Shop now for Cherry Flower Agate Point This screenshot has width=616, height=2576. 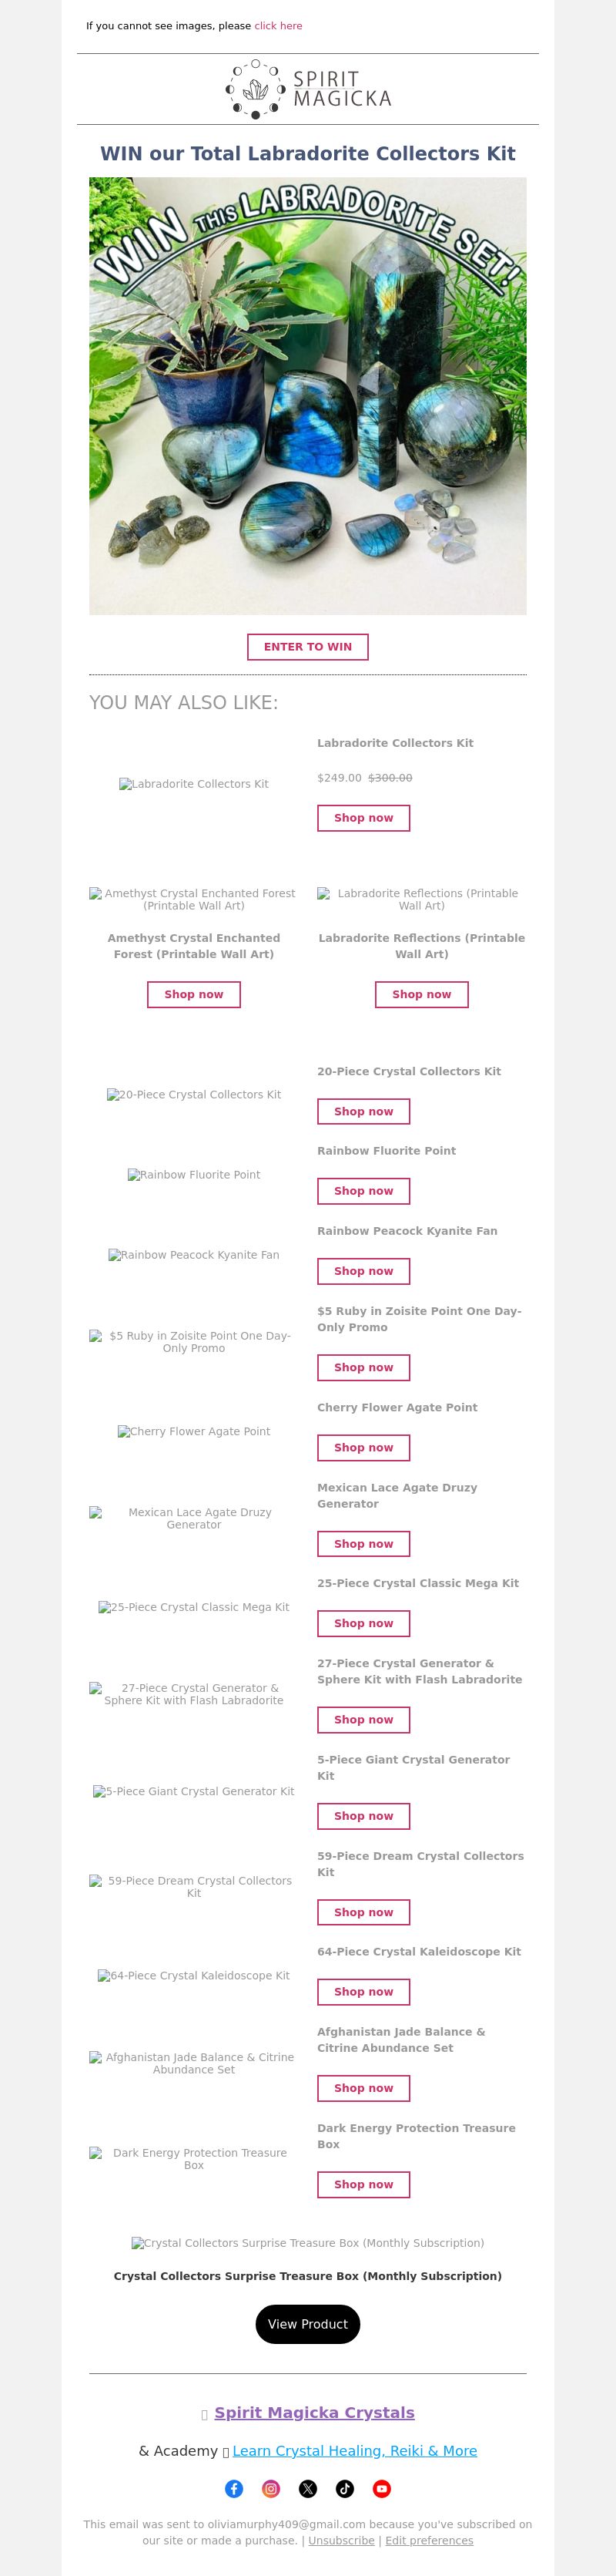tap(363, 1448)
